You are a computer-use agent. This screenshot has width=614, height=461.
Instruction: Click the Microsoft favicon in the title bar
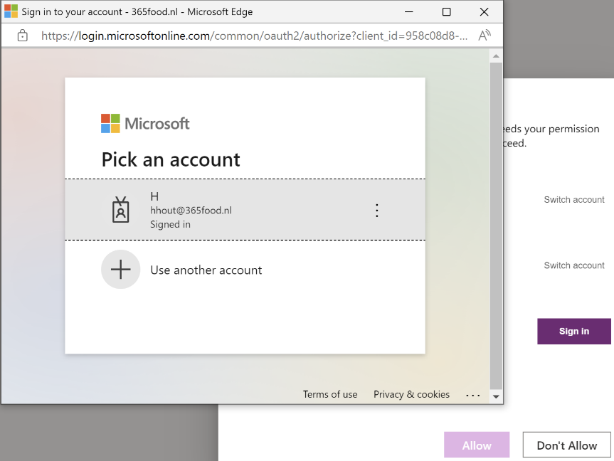pos(11,11)
